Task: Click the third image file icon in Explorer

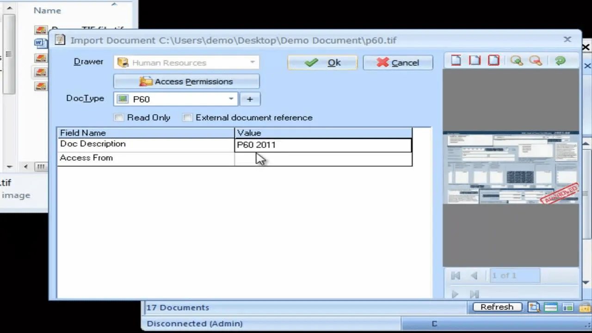Action: 41,58
